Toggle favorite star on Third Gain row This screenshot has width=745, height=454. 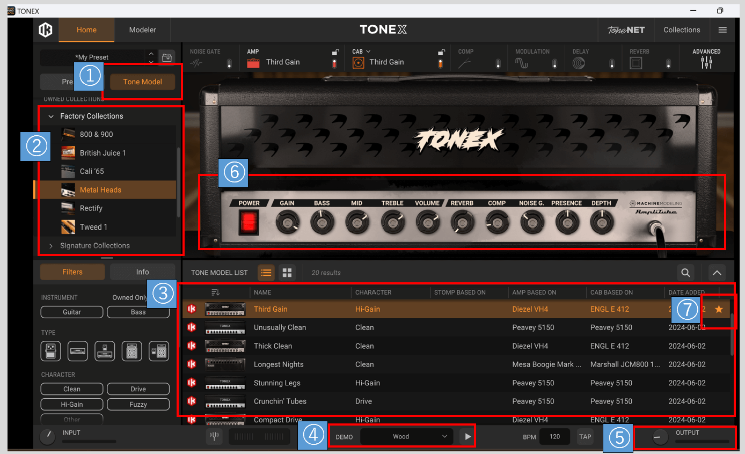719,309
